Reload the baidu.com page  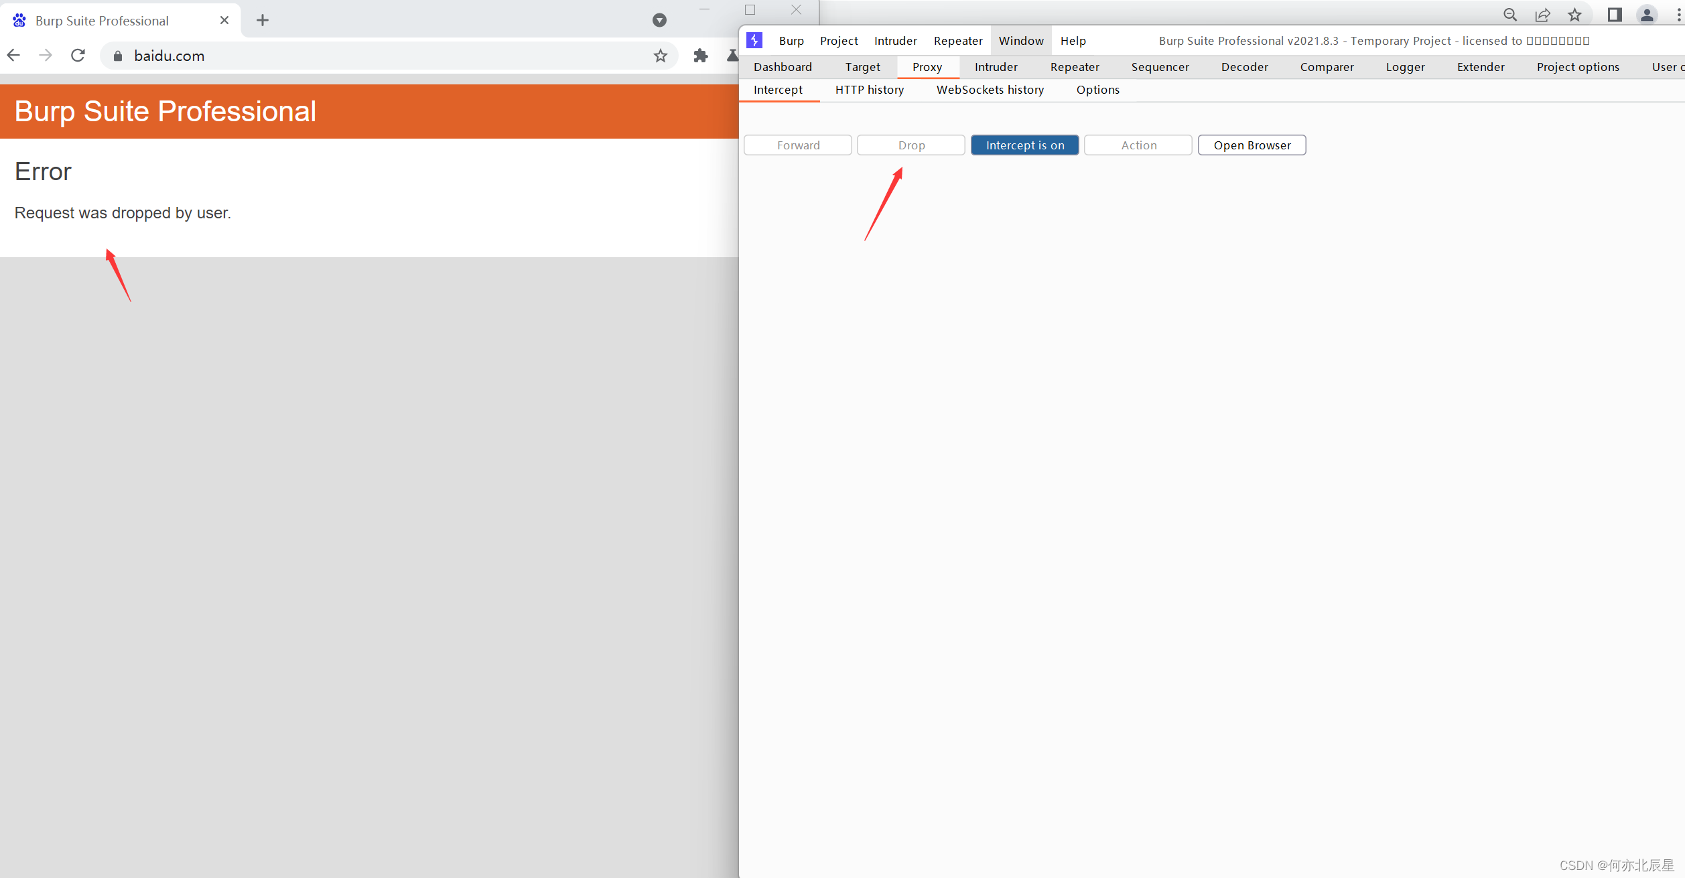point(78,56)
